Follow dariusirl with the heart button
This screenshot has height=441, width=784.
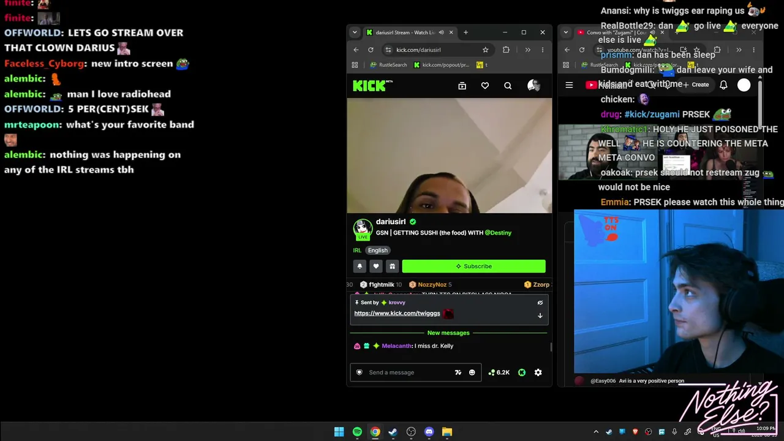[376, 266]
